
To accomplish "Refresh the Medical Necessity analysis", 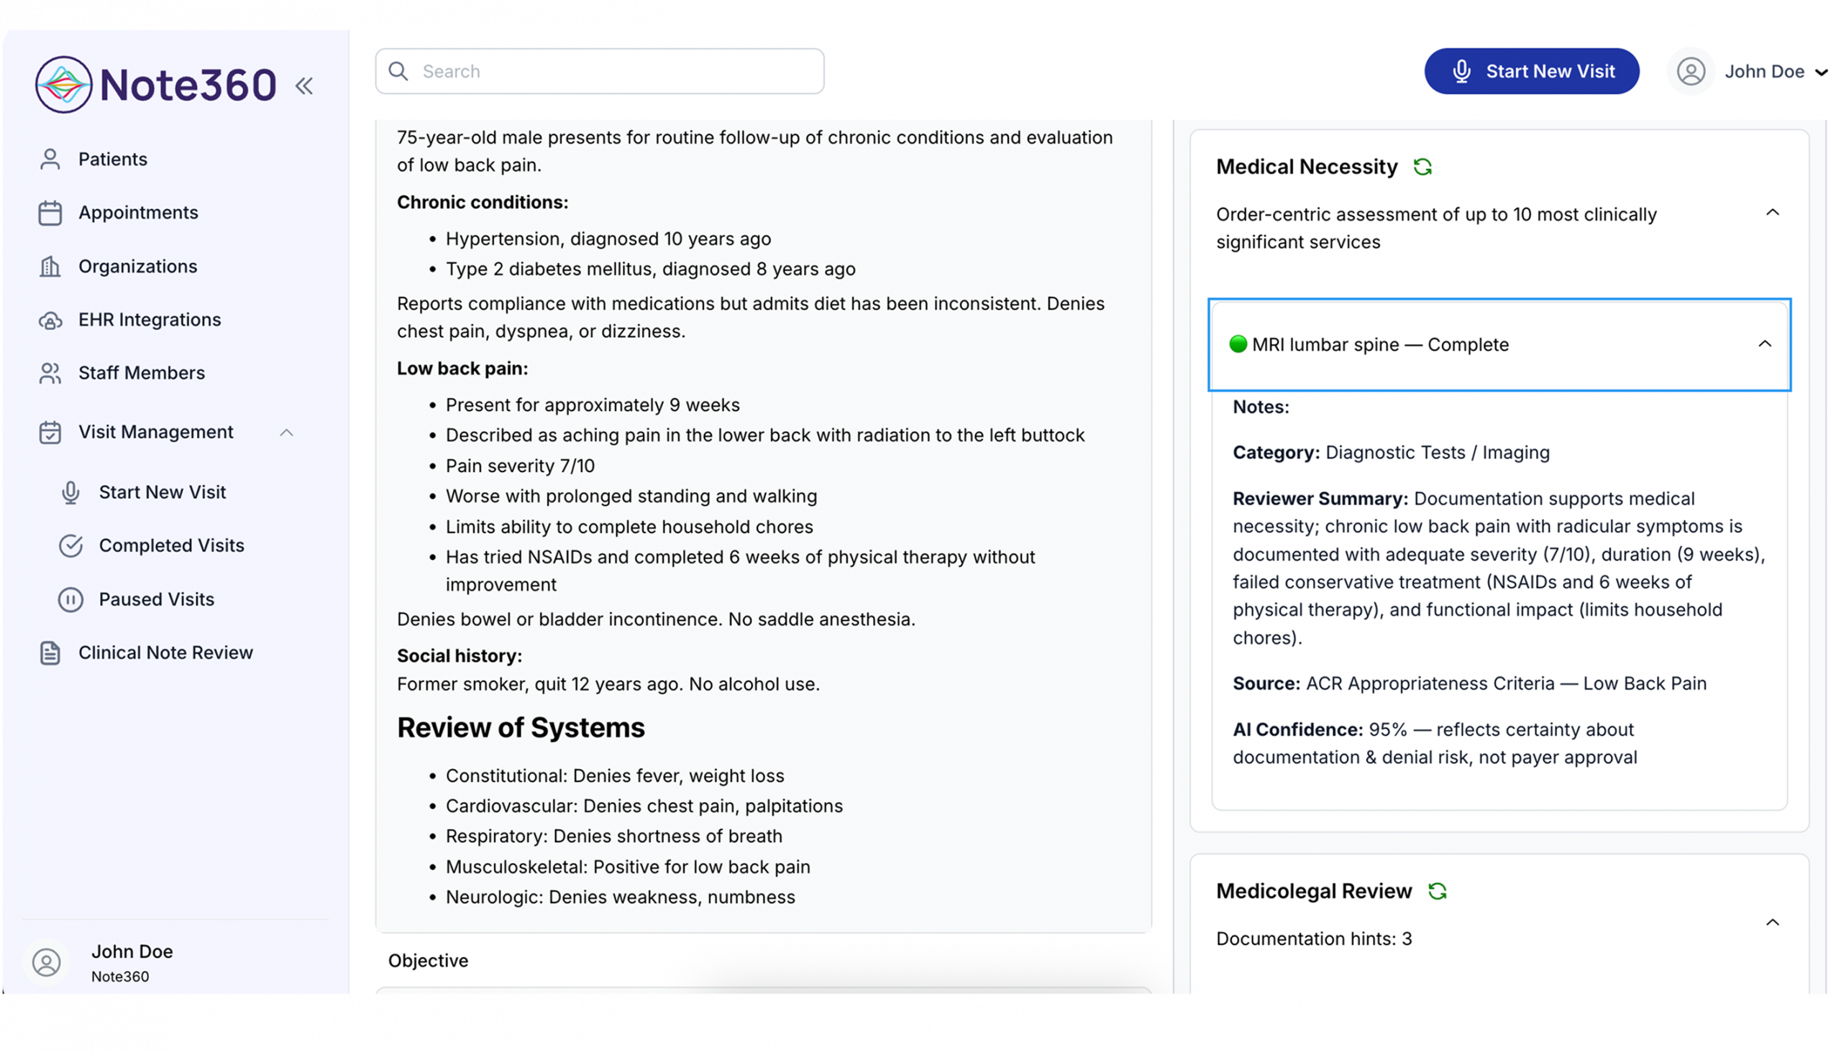I will pyautogui.click(x=1424, y=166).
